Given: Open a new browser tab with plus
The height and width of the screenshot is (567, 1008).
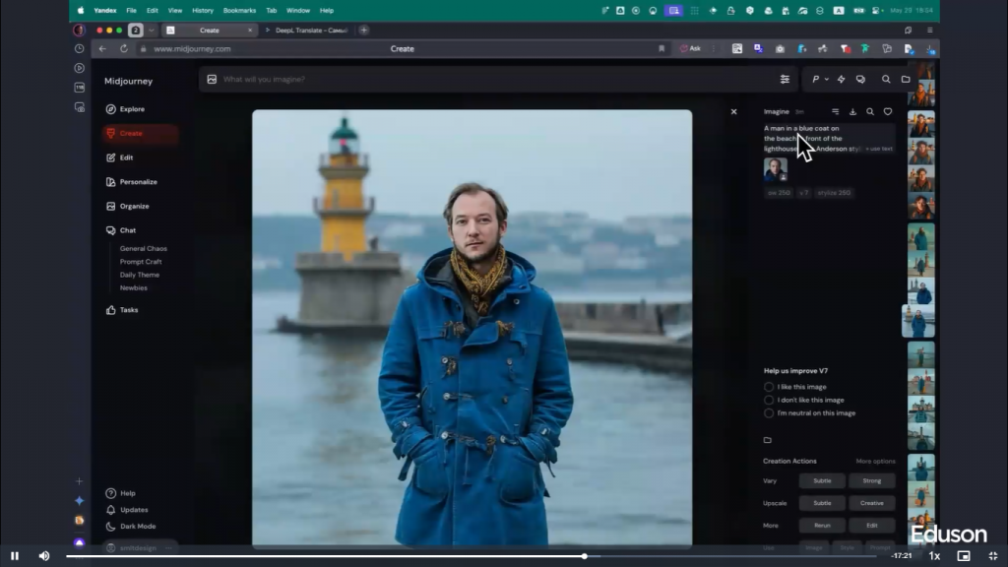Looking at the screenshot, I should coord(364,31).
